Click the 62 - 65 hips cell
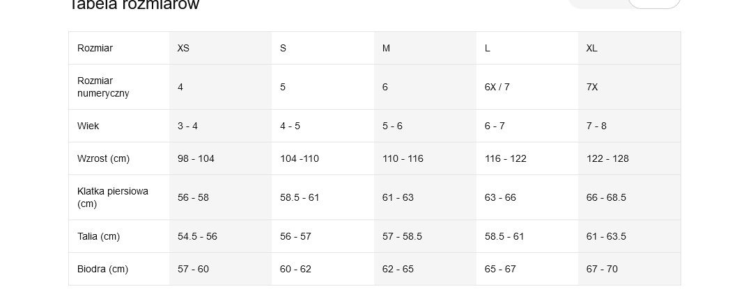753x289 pixels. tap(398, 269)
